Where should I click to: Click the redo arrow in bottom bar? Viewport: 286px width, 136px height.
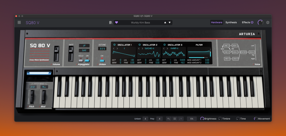click(x=181, y=119)
